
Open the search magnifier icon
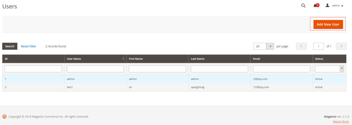coord(303,6)
